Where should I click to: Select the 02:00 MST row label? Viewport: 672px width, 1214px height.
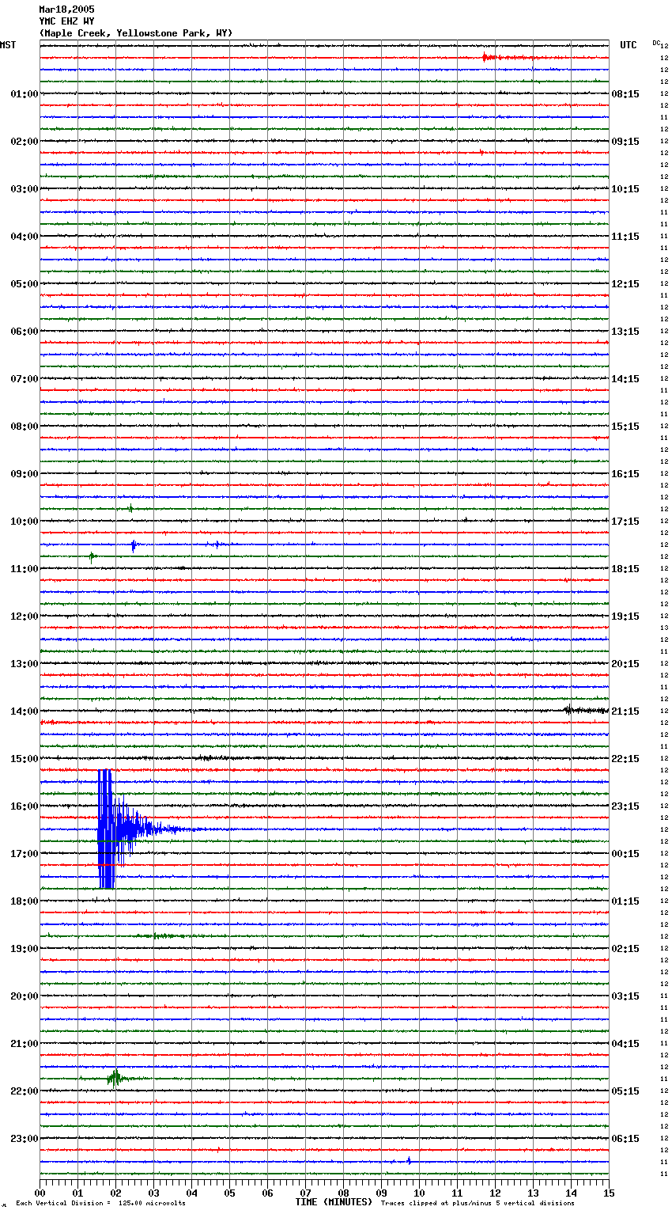tap(25, 142)
